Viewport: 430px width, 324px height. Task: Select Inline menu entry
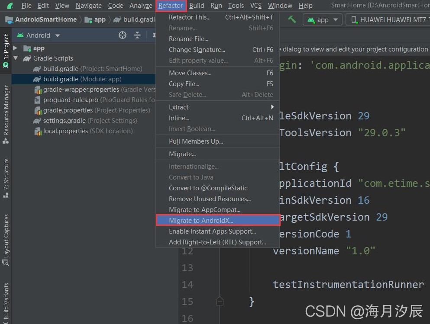click(218, 118)
